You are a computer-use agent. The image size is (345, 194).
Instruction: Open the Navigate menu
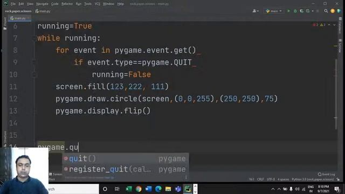pos(42,4)
